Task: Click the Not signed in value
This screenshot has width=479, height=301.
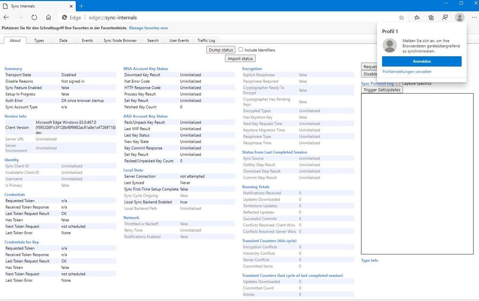Action: [x=72, y=81]
